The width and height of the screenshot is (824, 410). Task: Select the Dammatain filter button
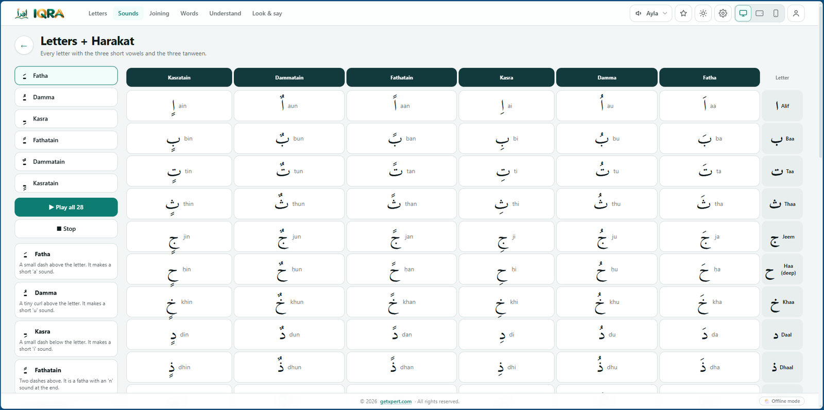click(66, 162)
